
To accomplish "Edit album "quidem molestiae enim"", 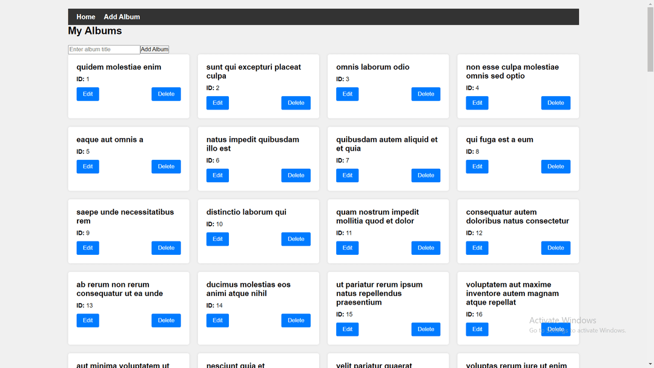I will click(88, 94).
